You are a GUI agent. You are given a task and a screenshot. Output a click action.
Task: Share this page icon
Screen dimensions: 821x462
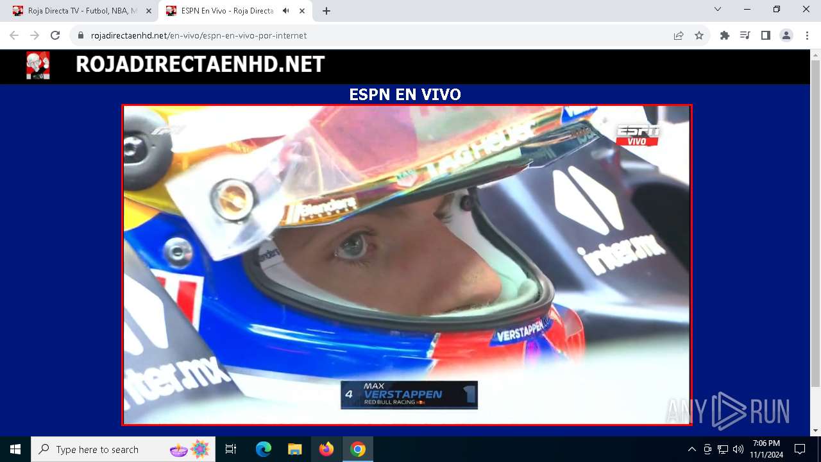click(679, 35)
